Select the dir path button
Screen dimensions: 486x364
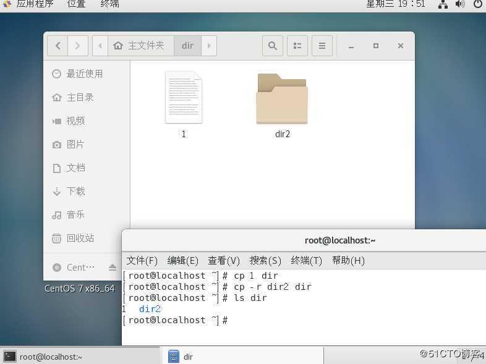click(x=187, y=46)
